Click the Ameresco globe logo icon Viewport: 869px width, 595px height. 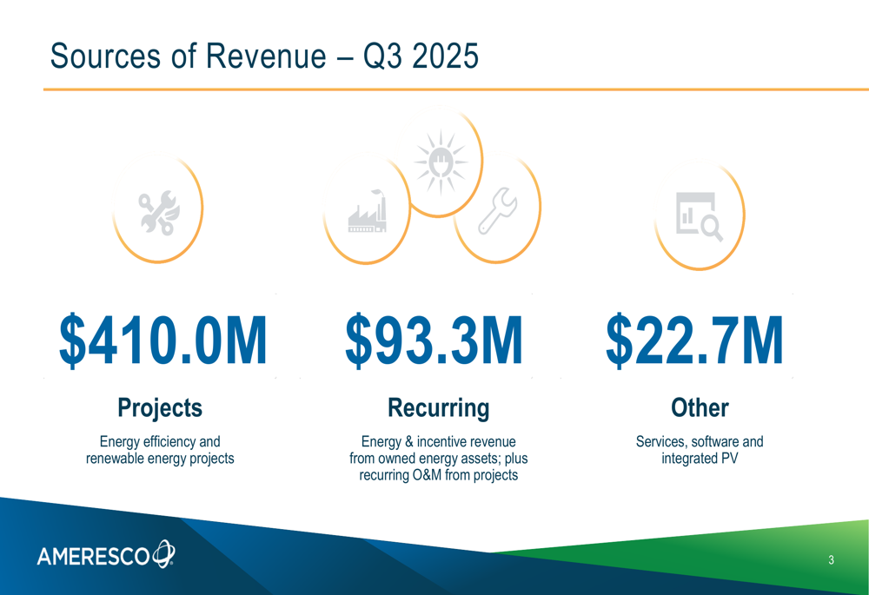tap(163, 551)
